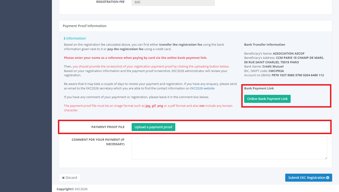Click the REGISTRATION FEE label
Screen dimensions: 339x192
[110, 2]
